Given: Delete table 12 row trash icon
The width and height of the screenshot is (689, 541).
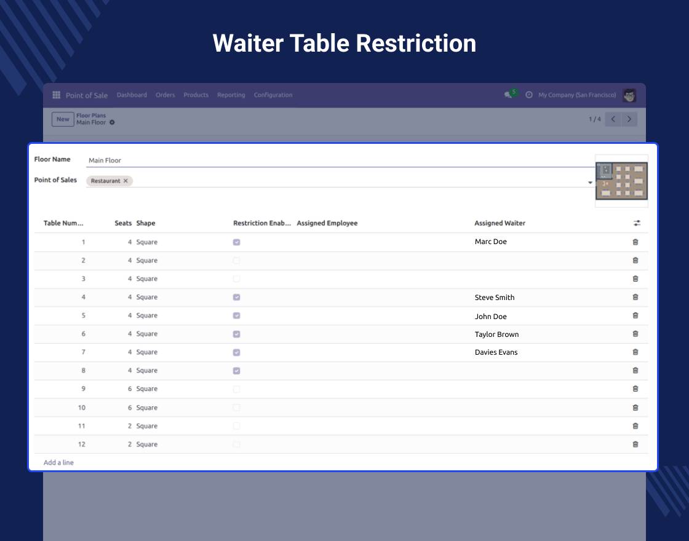Looking at the screenshot, I should pyautogui.click(x=635, y=444).
